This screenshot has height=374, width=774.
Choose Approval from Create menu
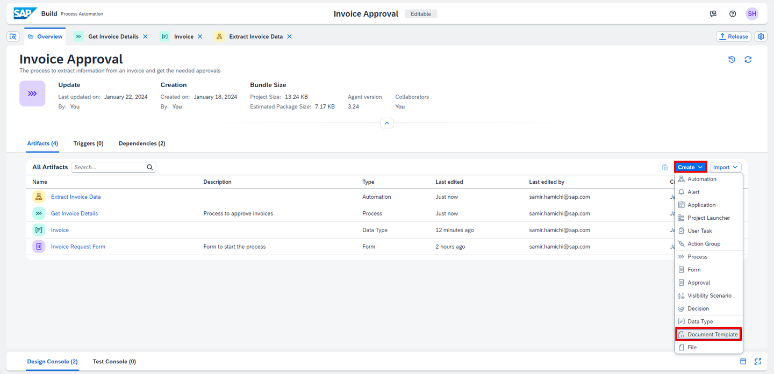click(x=708, y=282)
